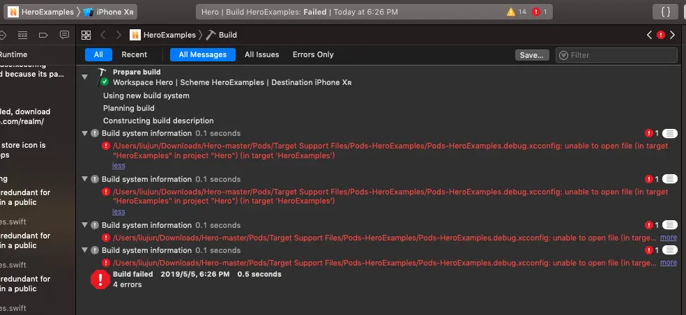Switch to the Recent filter tab
Image resolution: width=686 pixels, height=315 pixels.
click(135, 54)
